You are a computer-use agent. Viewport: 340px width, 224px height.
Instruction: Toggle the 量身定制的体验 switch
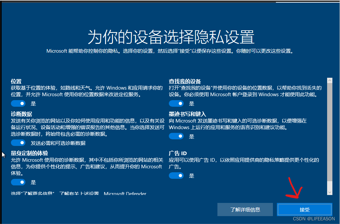tap(18, 182)
